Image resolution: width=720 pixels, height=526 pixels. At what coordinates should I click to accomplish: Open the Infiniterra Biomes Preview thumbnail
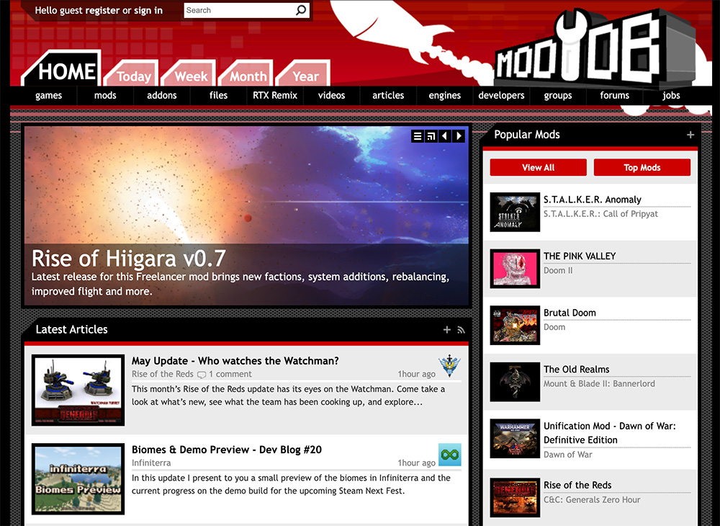click(x=78, y=478)
